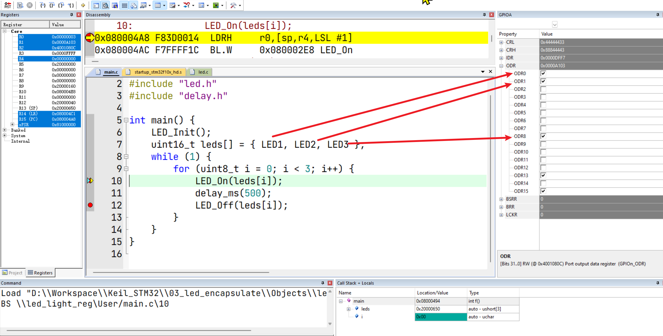Pin the Command panel
Image resolution: width=663 pixels, height=336 pixels.
coord(322,283)
